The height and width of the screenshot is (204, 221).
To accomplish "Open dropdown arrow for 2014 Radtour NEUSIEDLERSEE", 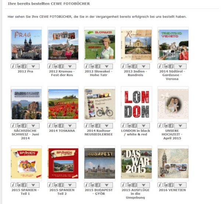I will (107, 126).
